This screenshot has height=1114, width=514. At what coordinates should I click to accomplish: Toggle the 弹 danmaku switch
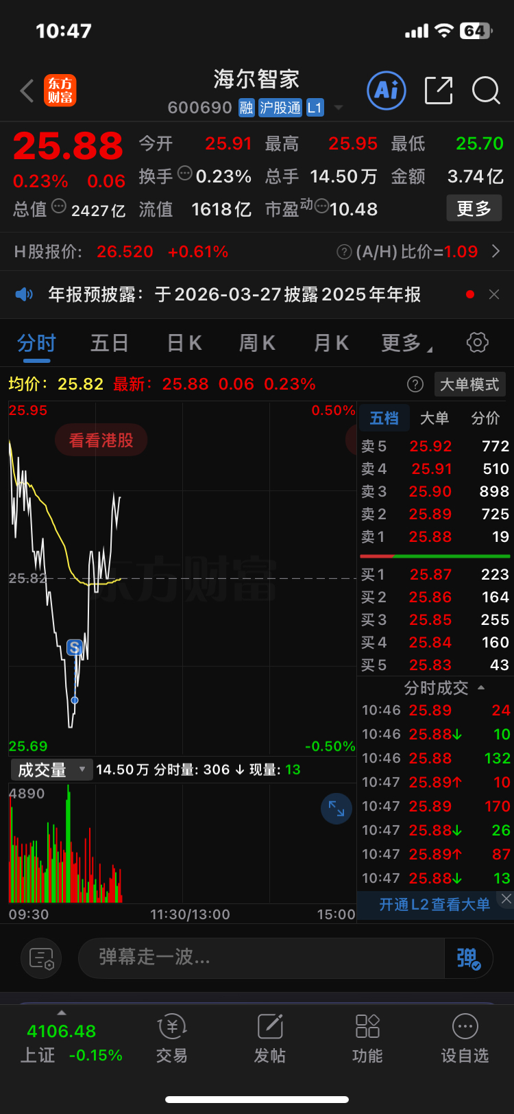[469, 958]
